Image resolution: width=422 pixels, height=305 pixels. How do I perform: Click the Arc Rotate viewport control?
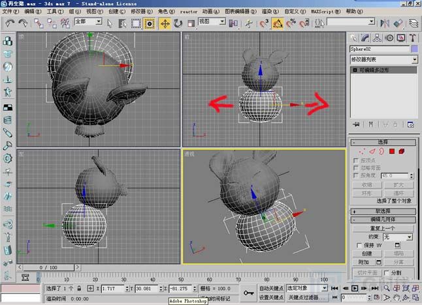[x=406, y=297]
